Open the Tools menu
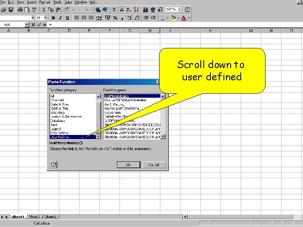Image resolution: width=303 pixels, height=227 pixels. [x=57, y=2]
